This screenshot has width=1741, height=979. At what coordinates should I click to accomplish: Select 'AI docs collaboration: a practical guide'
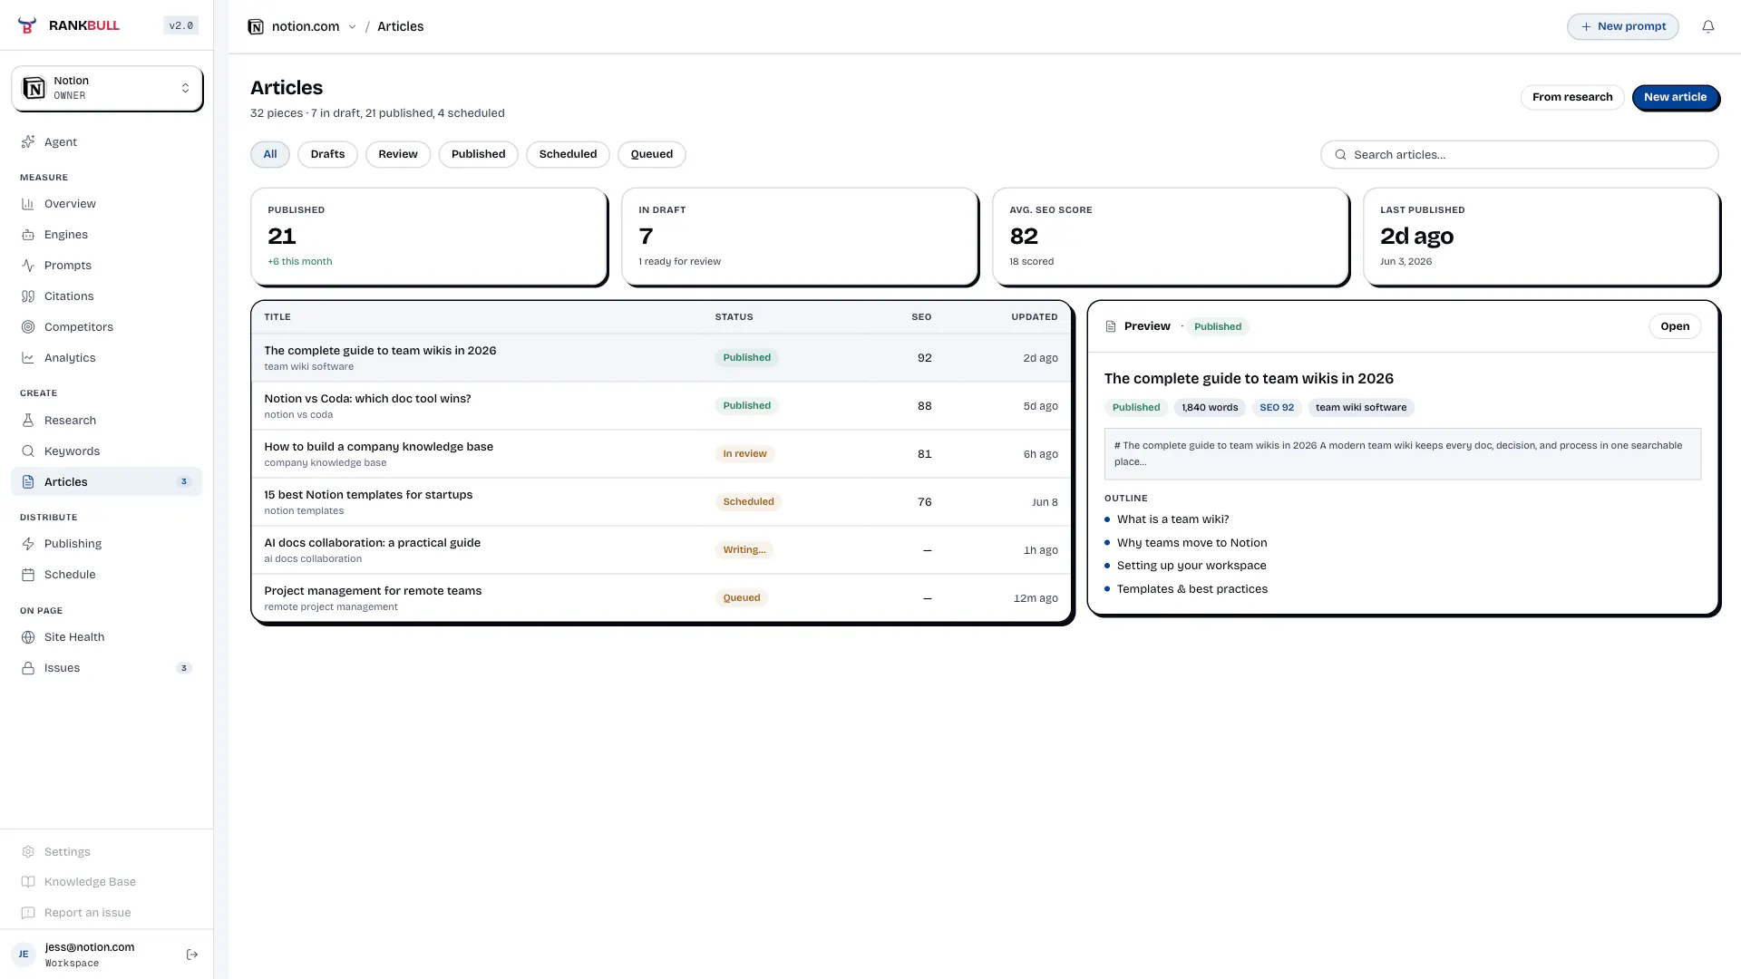(x=662, y=550)
